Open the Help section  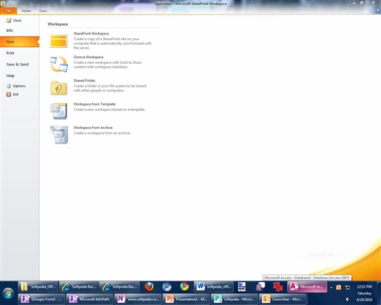click(10, 76)
